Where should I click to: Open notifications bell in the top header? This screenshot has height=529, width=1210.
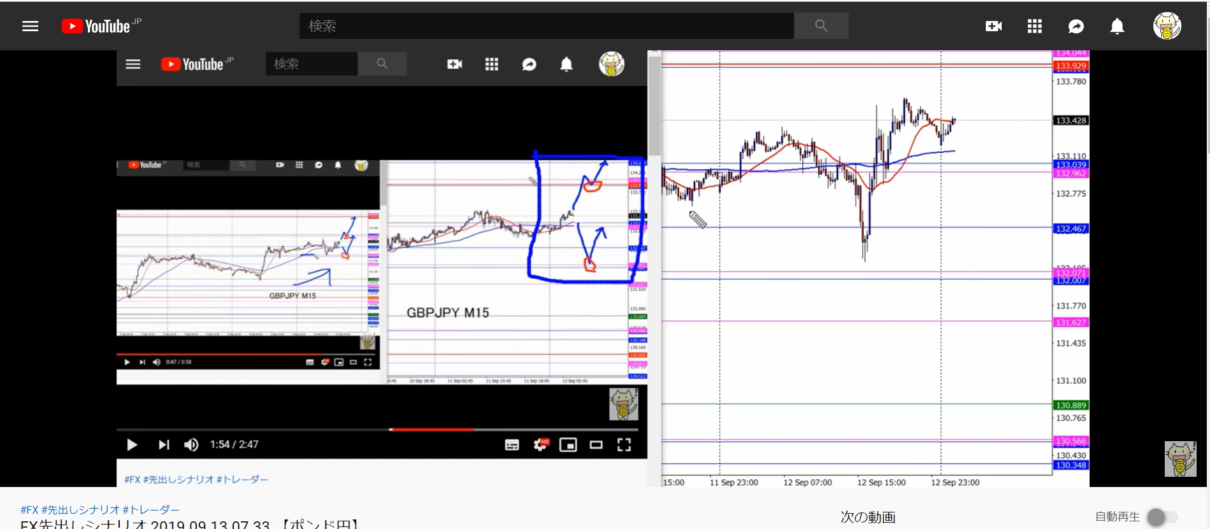1117,26
